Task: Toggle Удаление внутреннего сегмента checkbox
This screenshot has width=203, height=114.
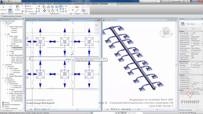Action: pyautogui.click(x=2, y=16)
